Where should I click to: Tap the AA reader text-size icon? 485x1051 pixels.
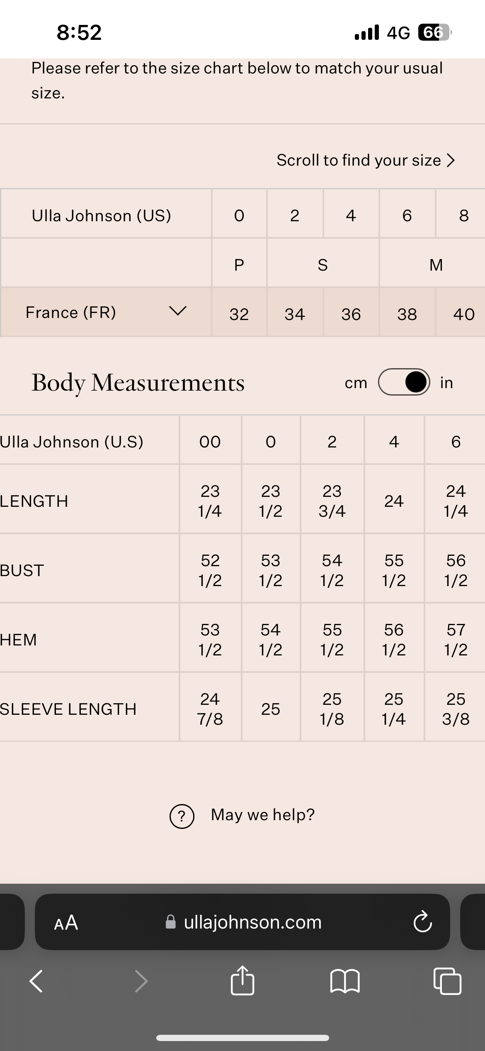coord(66,922)
